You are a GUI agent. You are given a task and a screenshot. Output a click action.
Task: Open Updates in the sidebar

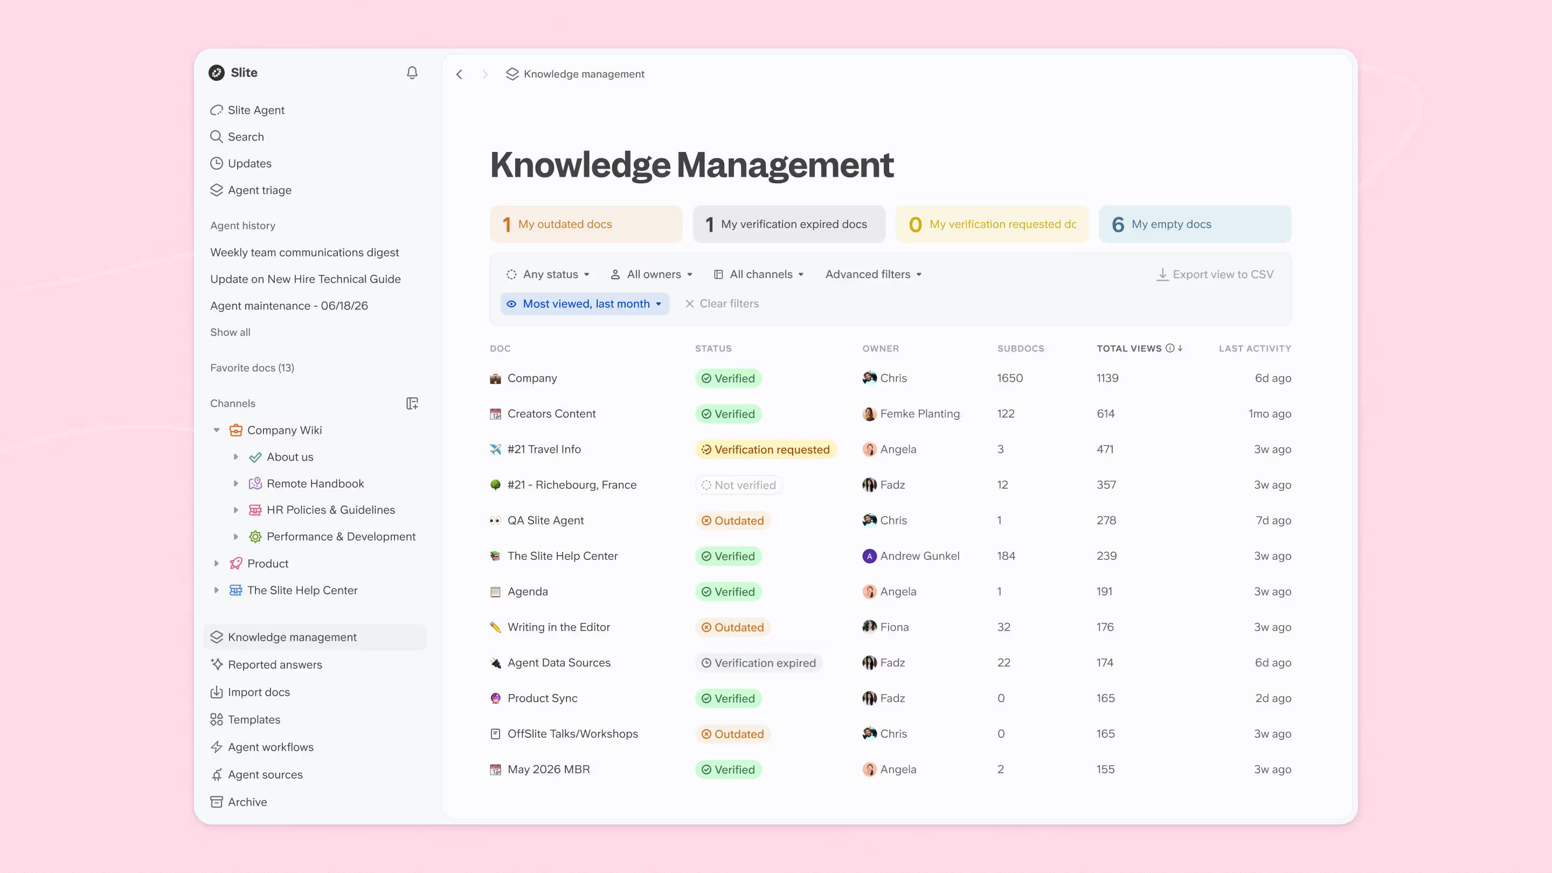240,163
